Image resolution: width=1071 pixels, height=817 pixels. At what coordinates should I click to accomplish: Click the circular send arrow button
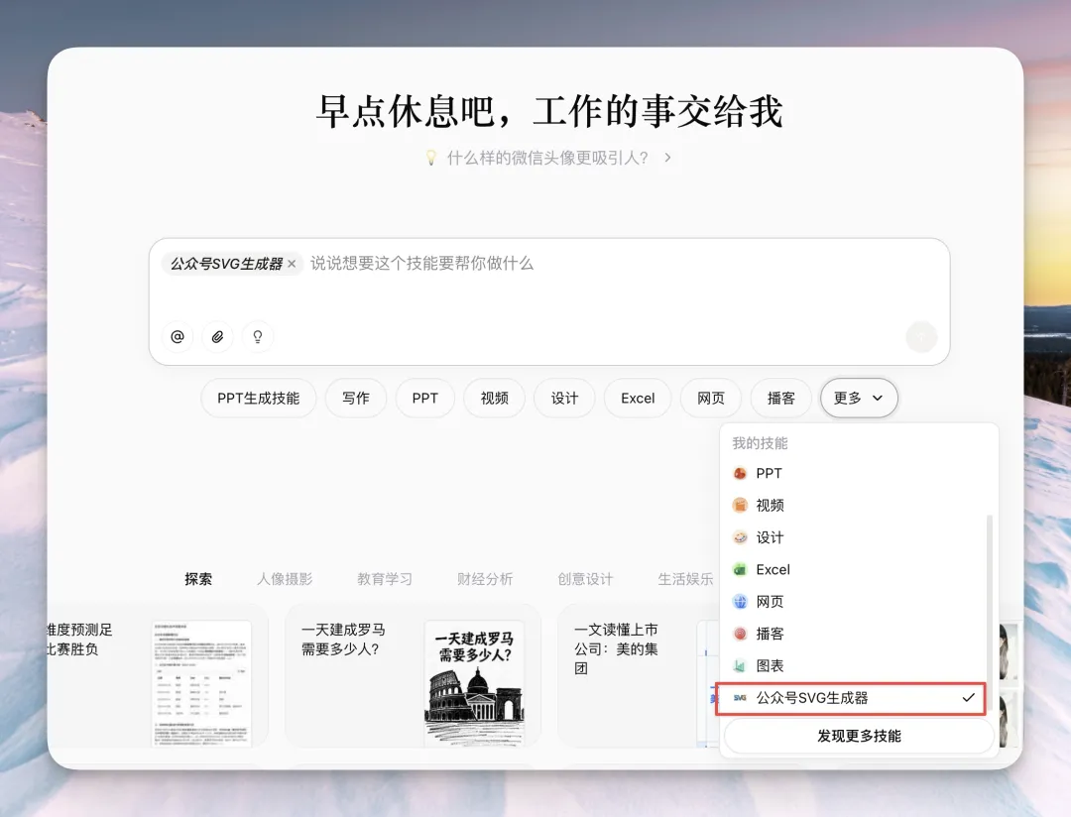pyautogui.click(x=920, y=336)
